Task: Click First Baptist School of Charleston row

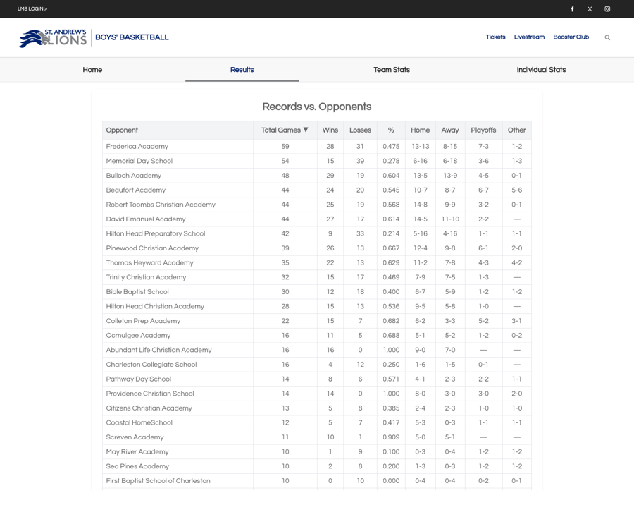Action: (317, 481)
